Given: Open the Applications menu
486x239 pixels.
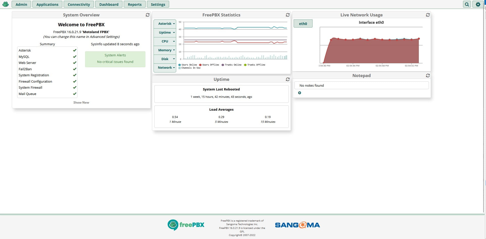Looking at the screenshot, I should point(47,4).
